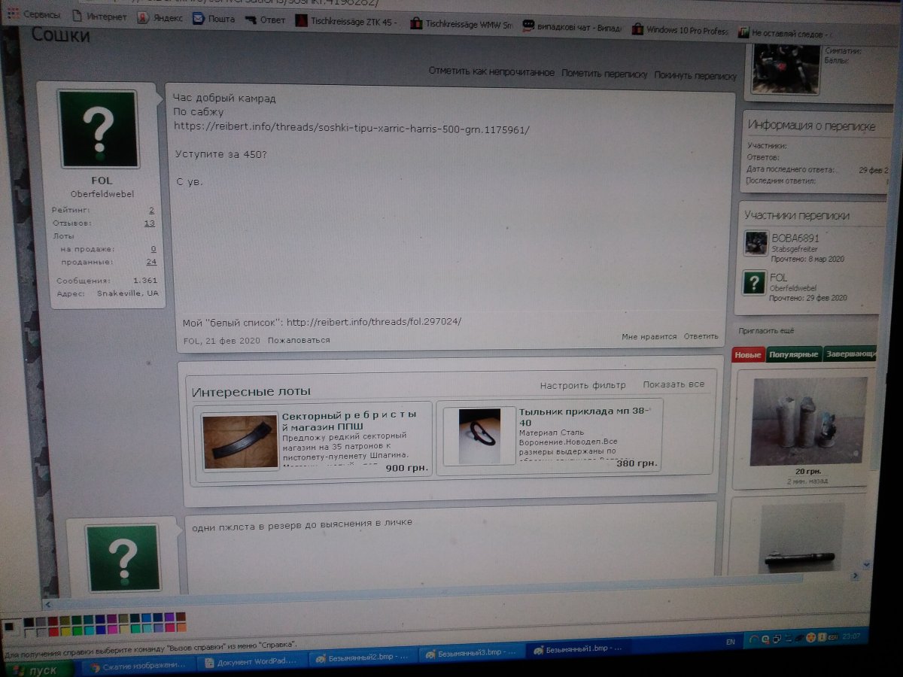Open the soshki-tipu-xarric-harris thread URL
The image size is (903, 677).
click(x=351, y=128)
